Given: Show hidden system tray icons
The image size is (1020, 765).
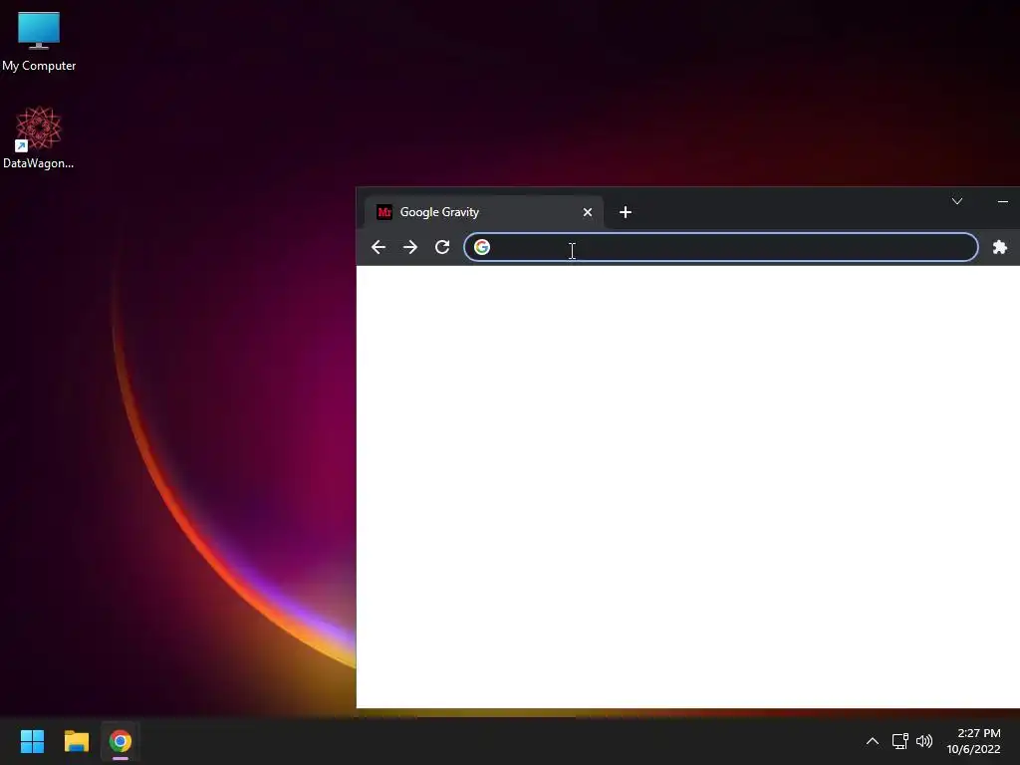Looking at the screenshot, I should (873, 741).
